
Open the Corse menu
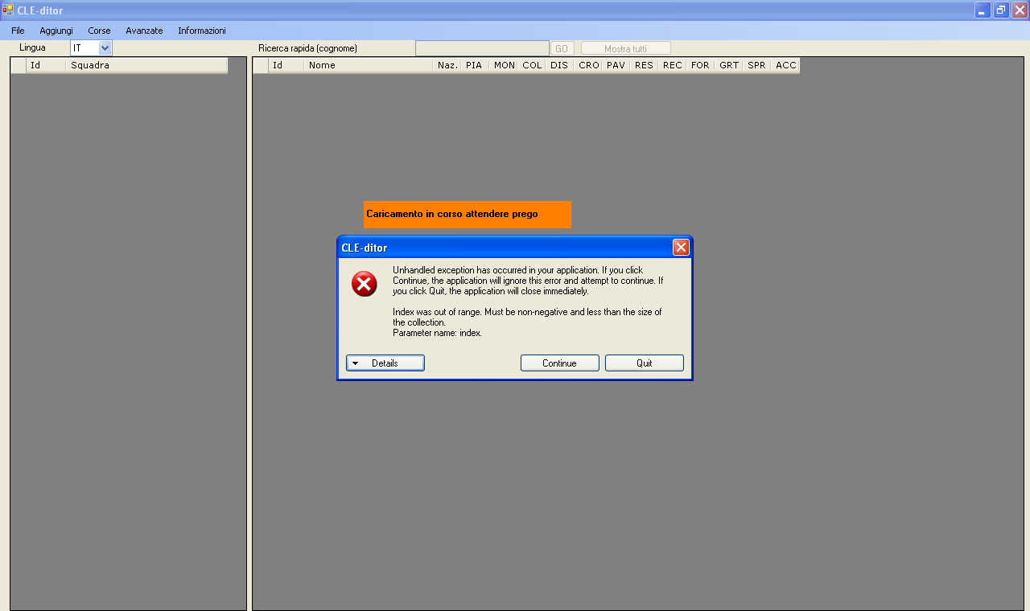click(x=99, y=31)
